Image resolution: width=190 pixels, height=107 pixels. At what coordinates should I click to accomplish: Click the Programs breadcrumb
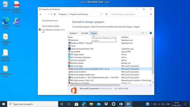click(63, 14)
